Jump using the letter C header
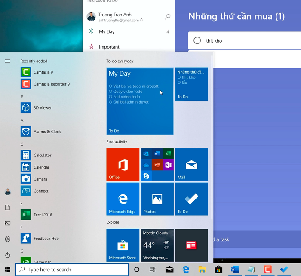301x276 pixels. pos(22,144)
